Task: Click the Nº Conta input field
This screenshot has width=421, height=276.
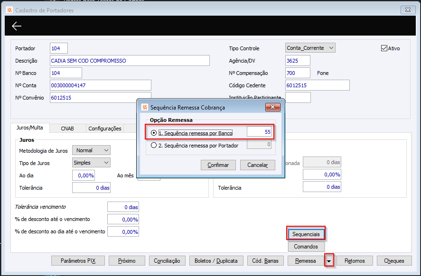Action: 101,85
